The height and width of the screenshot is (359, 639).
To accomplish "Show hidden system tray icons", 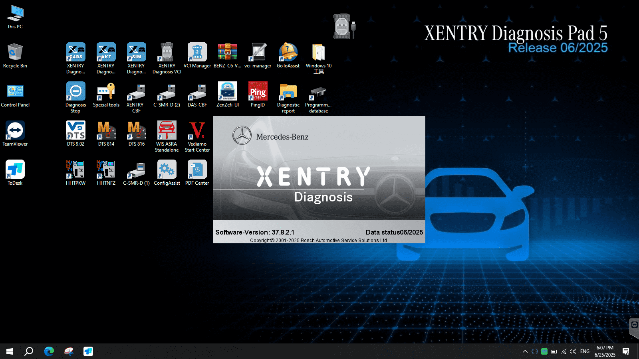I will (525, 351).
